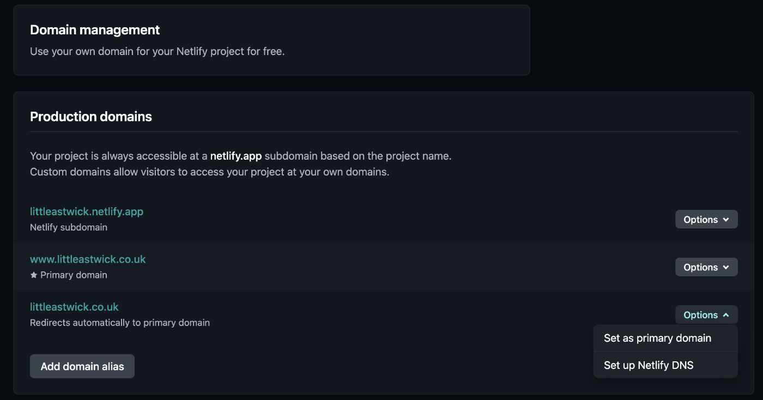Click the star icon beside Primary domain
The image size is (763, 400).
coord(34,275)
